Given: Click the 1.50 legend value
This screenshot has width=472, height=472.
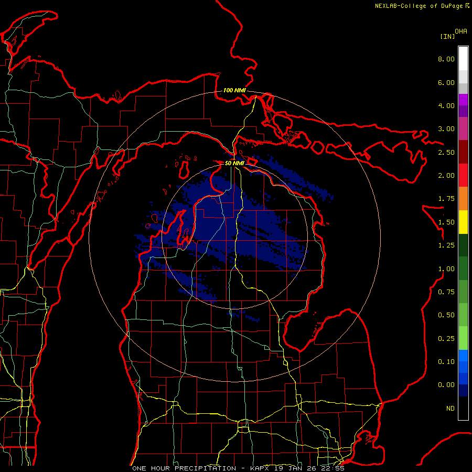Looking at the screenshot, I should pyautogui.click(x=446, y=222).
